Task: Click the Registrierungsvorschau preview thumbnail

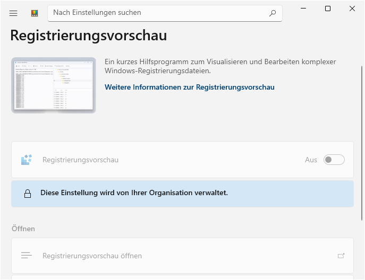Action: 54,85
